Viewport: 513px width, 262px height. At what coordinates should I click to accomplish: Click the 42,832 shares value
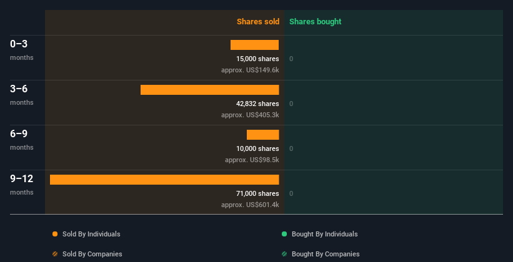(258, 104)
